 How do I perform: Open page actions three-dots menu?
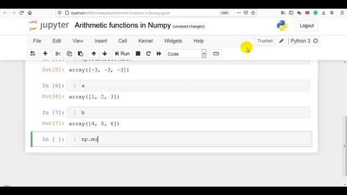click(x=239, y=13)
